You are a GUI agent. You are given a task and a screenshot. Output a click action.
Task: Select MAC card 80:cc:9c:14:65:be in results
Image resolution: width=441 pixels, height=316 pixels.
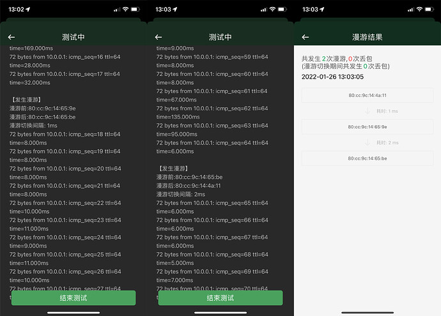(367, 158)
